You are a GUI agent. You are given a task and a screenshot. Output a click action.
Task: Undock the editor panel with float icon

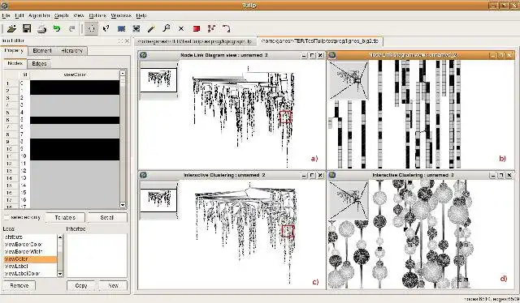pos(120,41)
